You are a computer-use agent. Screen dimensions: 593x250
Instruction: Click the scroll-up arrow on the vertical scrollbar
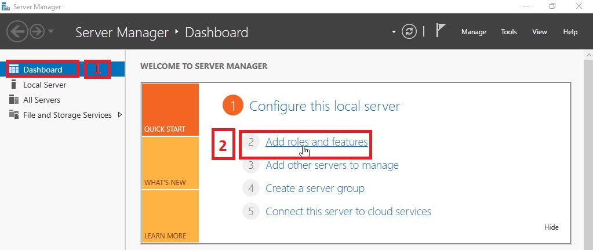coord(588,55)
